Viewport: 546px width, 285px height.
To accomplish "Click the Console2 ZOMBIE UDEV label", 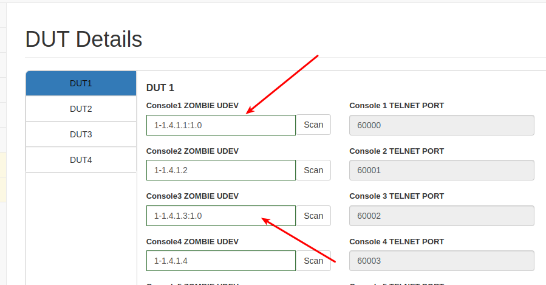I will pos(192,151).
